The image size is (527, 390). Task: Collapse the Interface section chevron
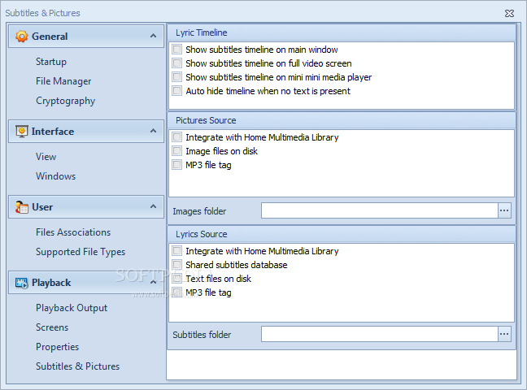click(153, 131)
